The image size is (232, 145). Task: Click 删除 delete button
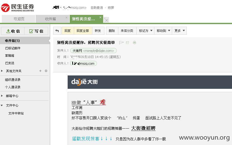click(112, 31)
